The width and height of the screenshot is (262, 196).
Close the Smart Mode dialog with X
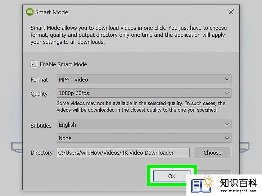[231, 12]
